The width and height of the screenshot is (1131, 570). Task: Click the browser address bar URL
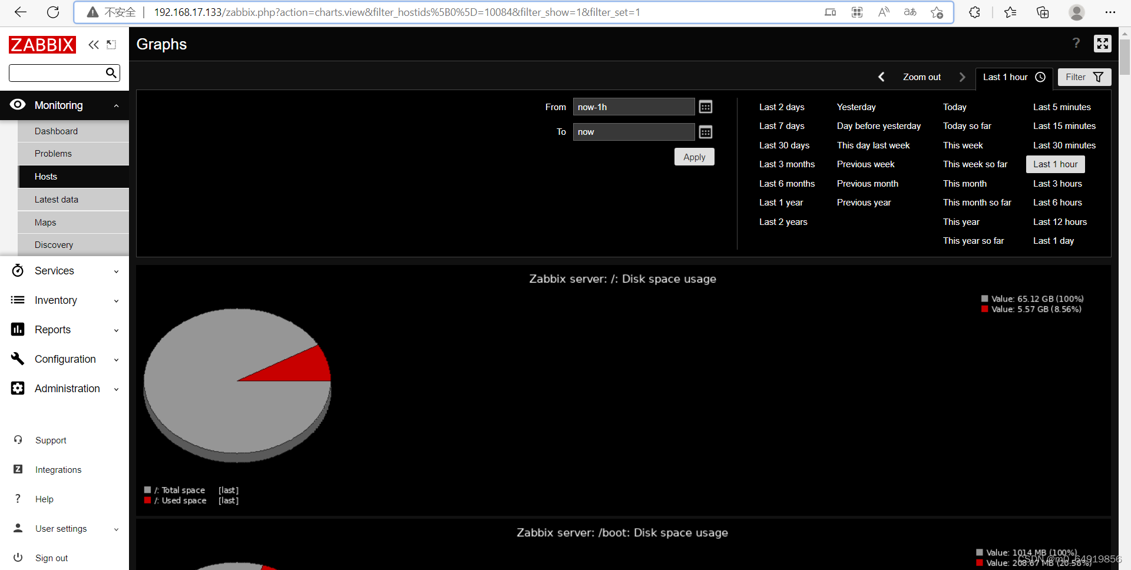point(396,12)
